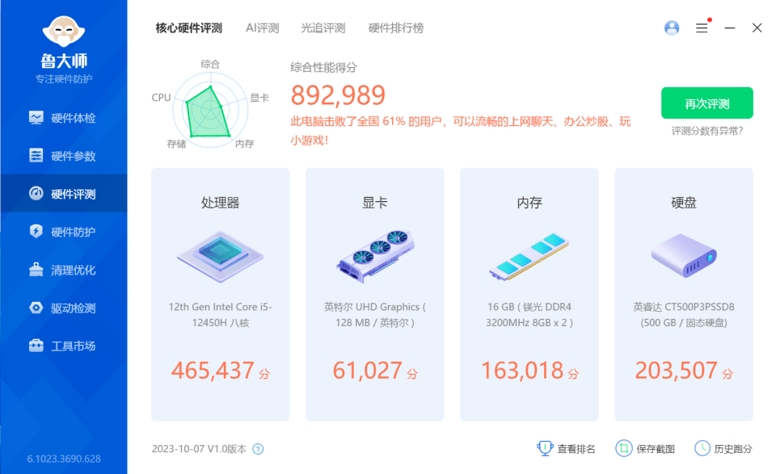Screen dimensions: 776x474
Task: Click the performance radar chart
Action: coord(210,111)
